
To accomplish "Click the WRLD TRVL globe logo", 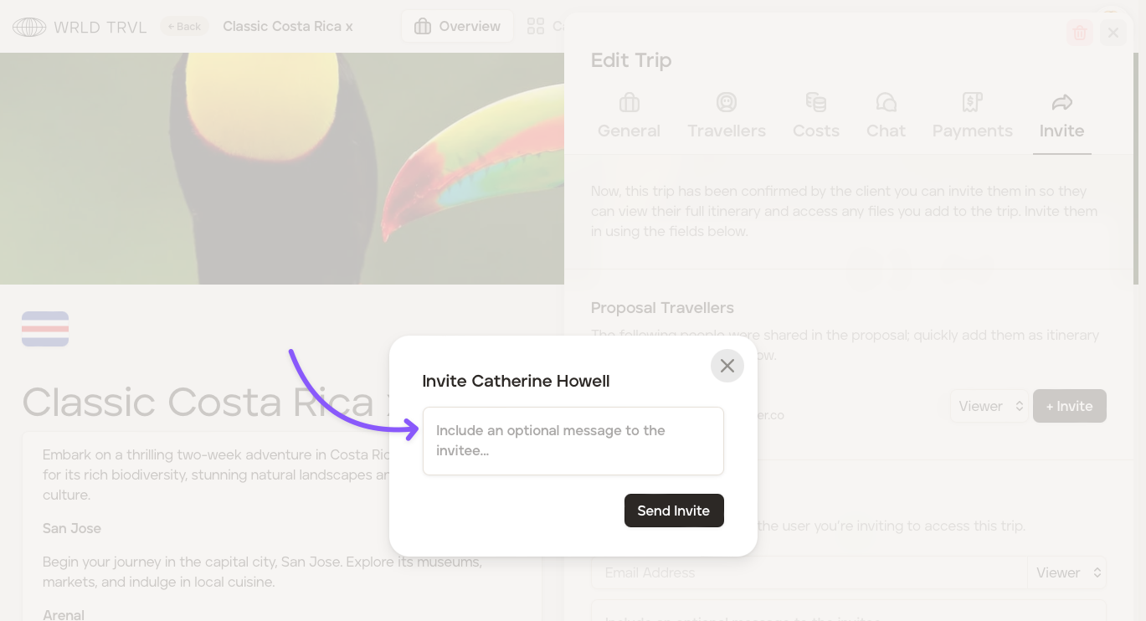I will coord(29,27).
